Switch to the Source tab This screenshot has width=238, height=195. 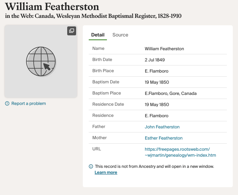click(x=120, y=35)
